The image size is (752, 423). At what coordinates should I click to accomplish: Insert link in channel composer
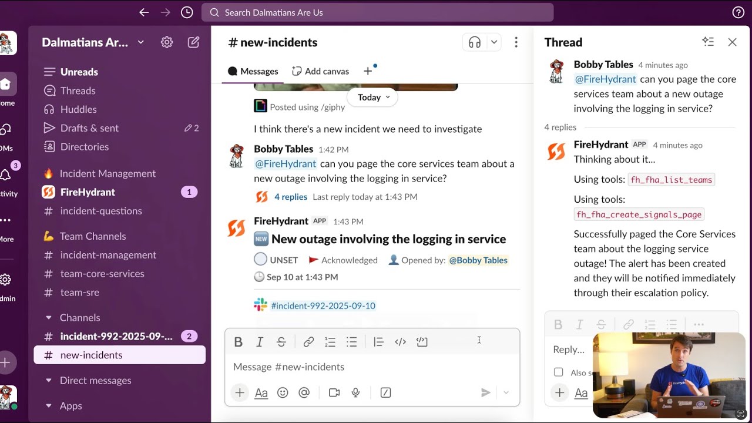[308, 342]
